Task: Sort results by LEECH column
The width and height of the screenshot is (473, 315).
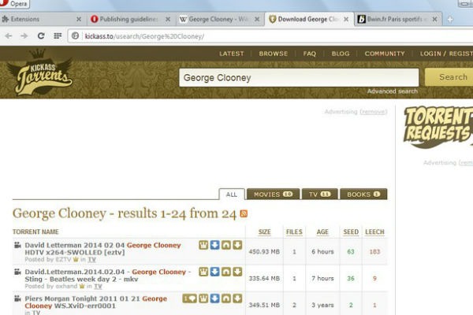Action: pos(374,232)
